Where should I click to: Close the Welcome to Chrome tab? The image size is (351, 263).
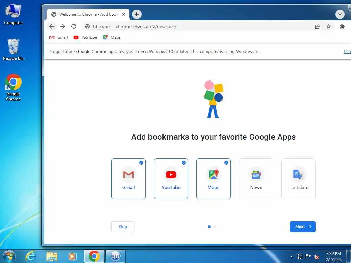coord(123,14)
